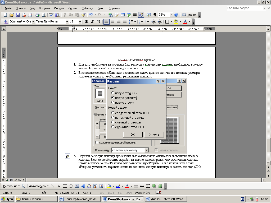Insert WordArt from the Drawing toolbar
271x203 pixels.
point(83,186)
